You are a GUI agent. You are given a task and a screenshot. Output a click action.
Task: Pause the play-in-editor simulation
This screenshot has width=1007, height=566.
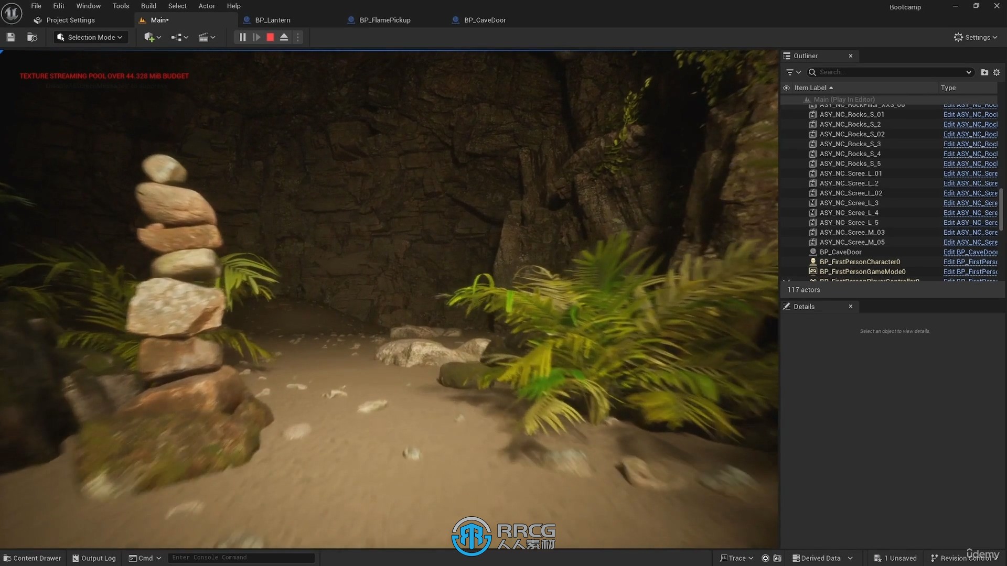[x=242, y=37]
